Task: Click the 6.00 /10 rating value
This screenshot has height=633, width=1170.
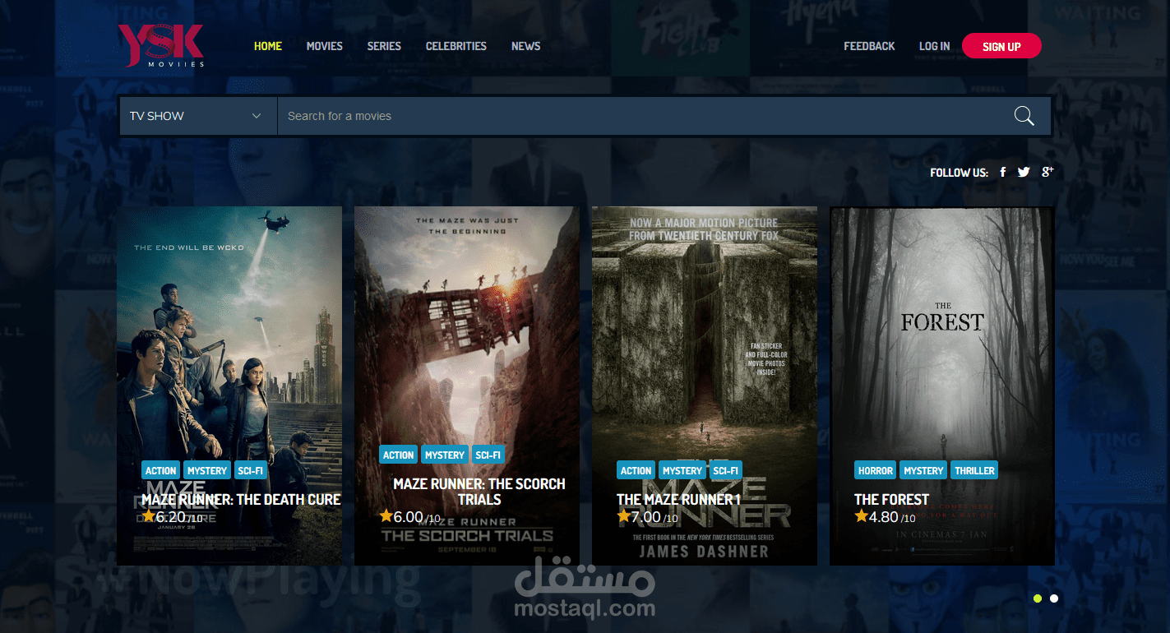Action: [x=417, y=517]
